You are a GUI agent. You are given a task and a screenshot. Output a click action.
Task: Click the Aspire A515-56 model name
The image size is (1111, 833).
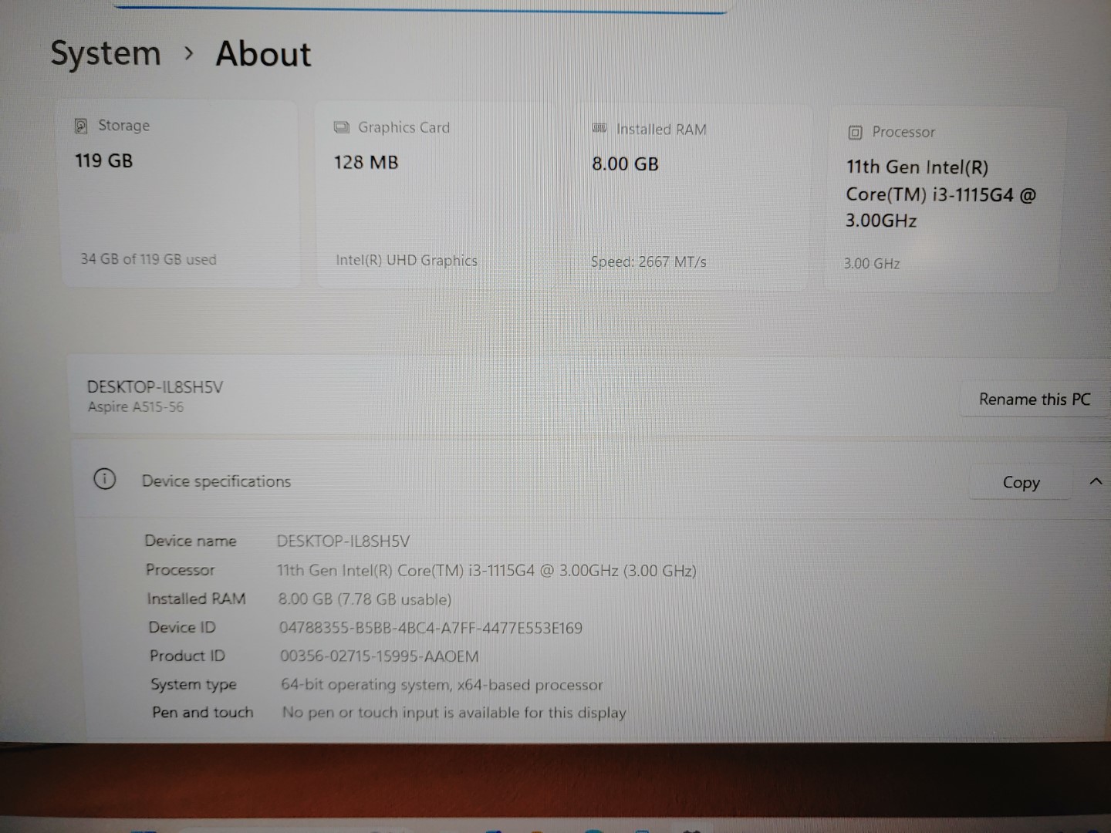[136, 407]
